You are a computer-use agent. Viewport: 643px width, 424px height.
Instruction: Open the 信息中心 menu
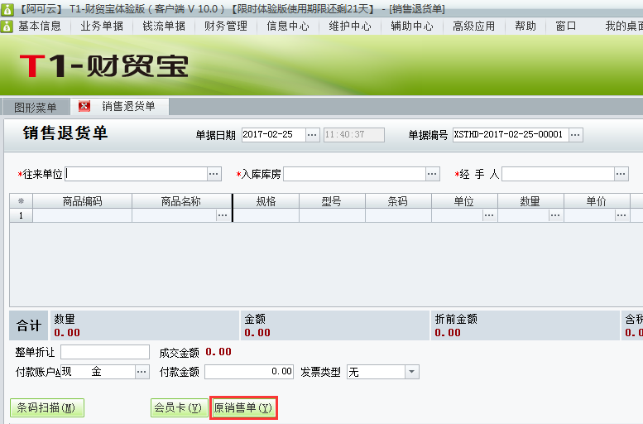288,26
